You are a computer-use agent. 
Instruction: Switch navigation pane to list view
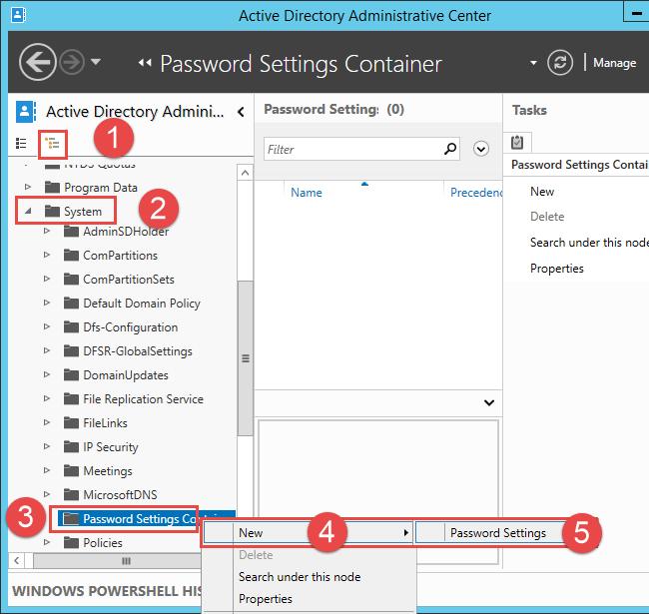point(21,144)
